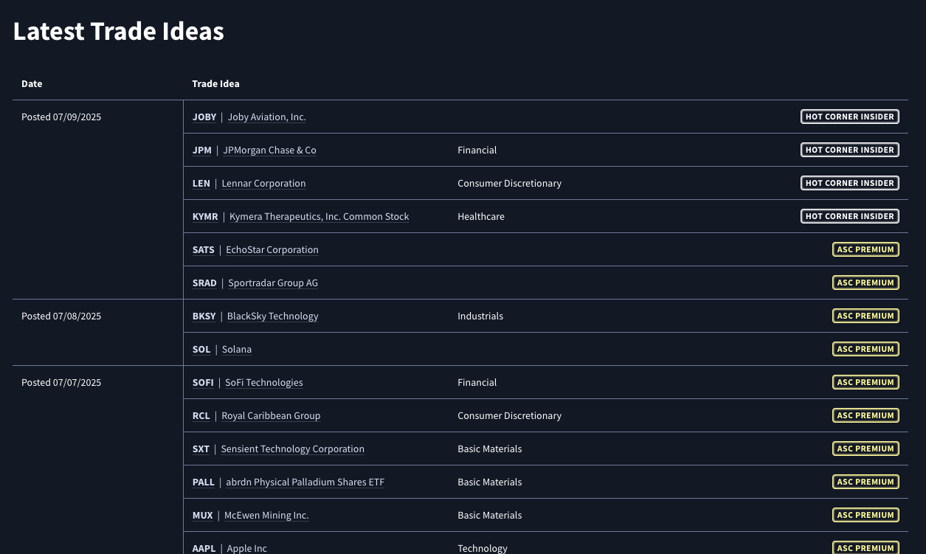The image size is (926, 554).
Task: Click the SATS ticker link
Action: coord(203,250)
